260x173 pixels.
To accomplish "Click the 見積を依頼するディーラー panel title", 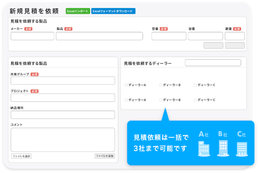I will 148,63.
